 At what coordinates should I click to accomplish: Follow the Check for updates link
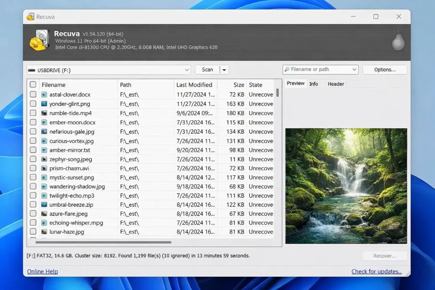pos(376,272)
